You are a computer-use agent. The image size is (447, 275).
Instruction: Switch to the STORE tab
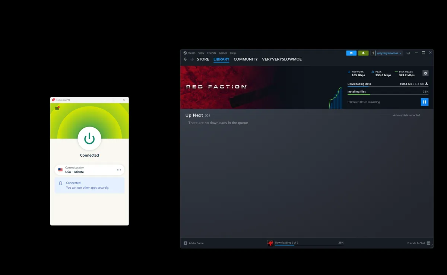(x=203, y=59)
